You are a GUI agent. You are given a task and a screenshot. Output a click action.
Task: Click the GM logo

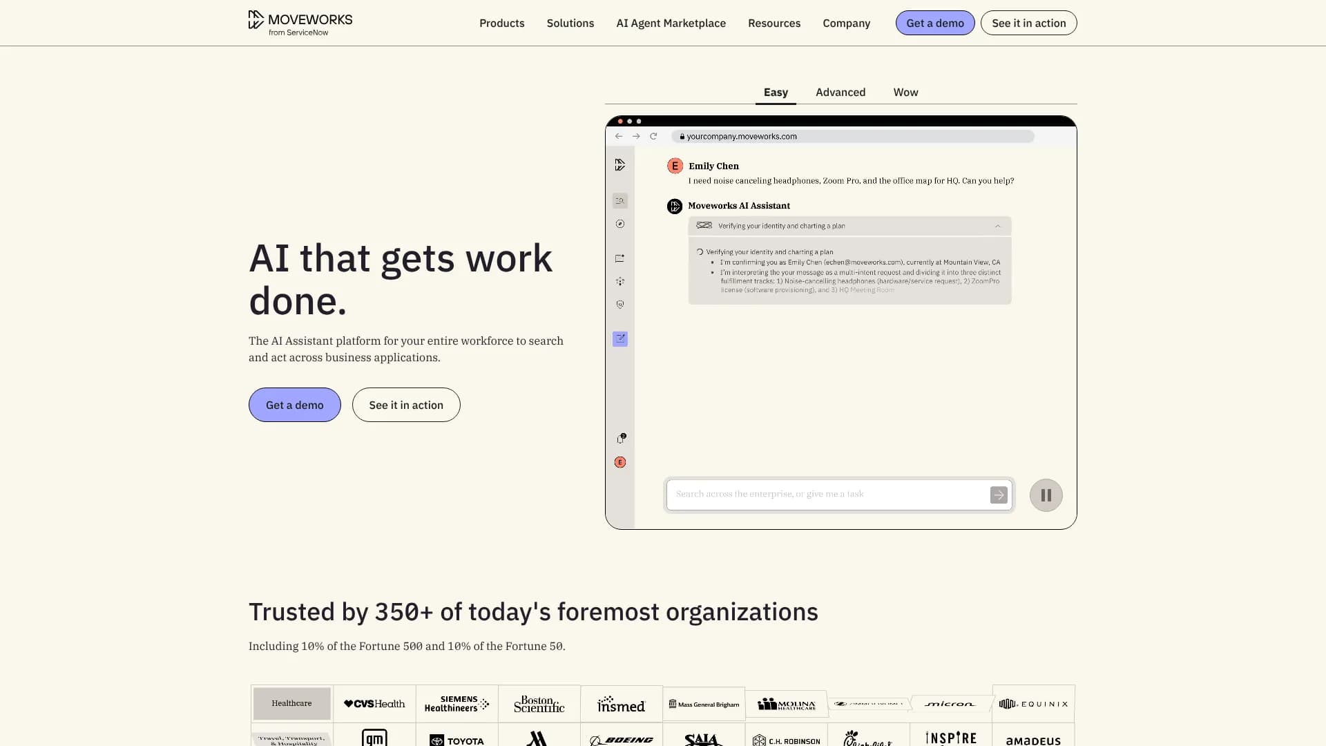(x=374, y=738)
